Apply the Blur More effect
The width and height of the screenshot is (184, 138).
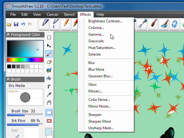pyautogui.click(x=96, y=69)
